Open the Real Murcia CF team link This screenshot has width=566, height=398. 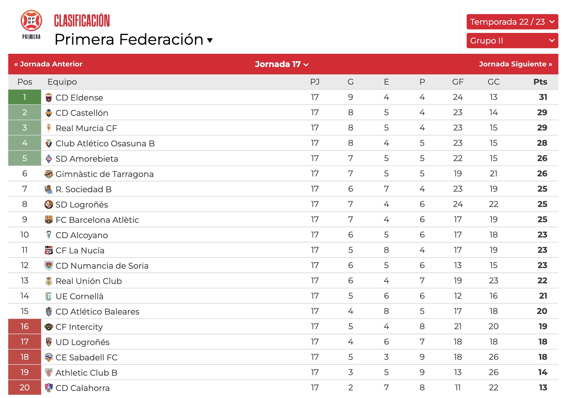coord(86,128)
